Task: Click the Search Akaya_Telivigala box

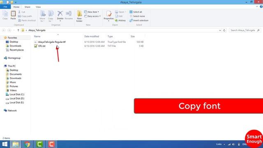Action: 245,30
